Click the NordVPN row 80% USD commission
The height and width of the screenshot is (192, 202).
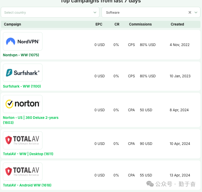tap(148, 45)
